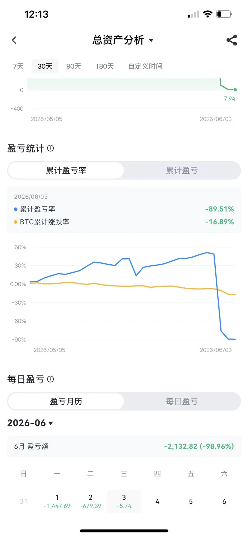
Task: Switch to the 90天 tab
Action: coord(74,66)
